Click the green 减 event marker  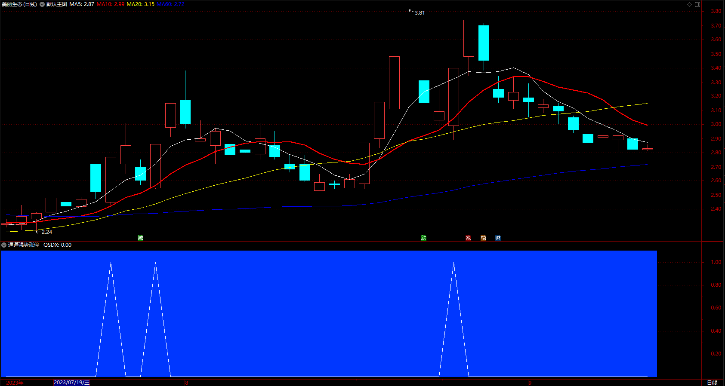[x=140, y=238]
